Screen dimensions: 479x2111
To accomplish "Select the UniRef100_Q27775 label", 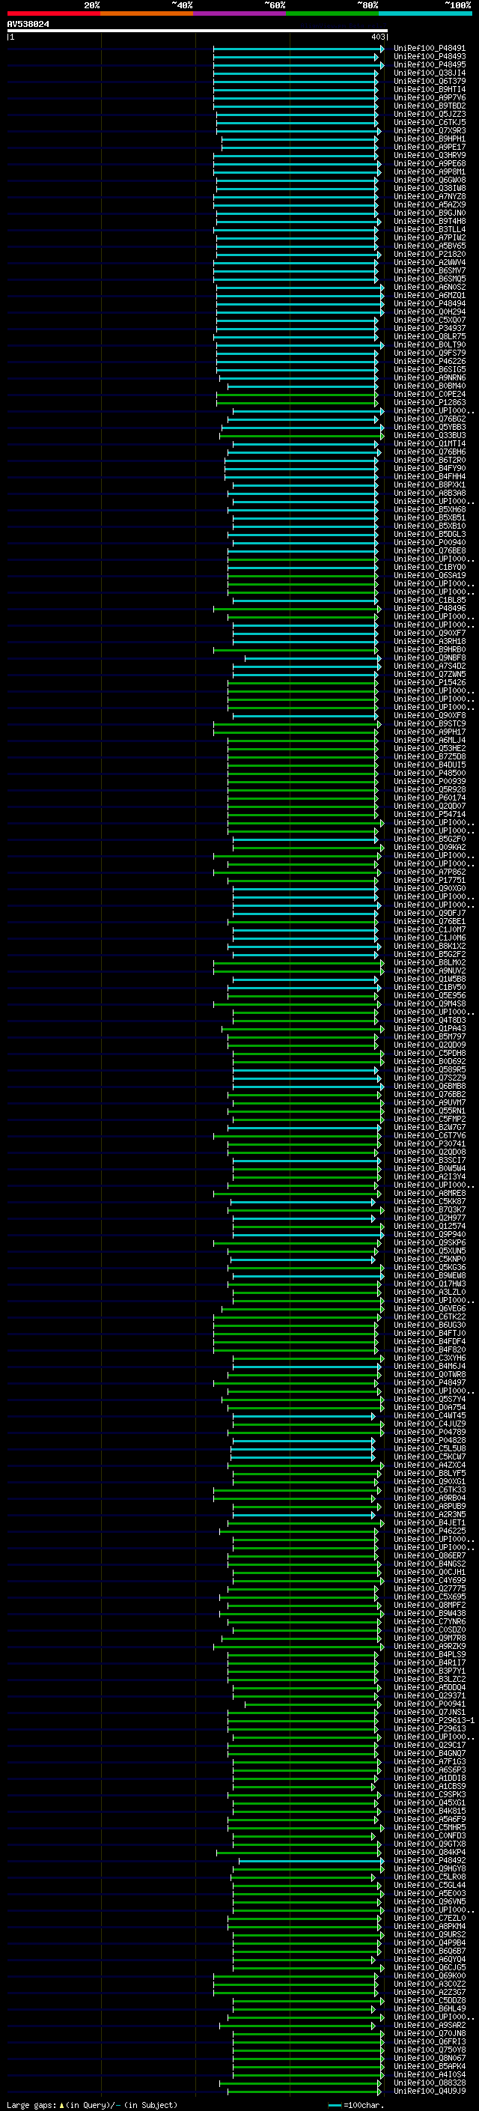I will pos(429,1589).
